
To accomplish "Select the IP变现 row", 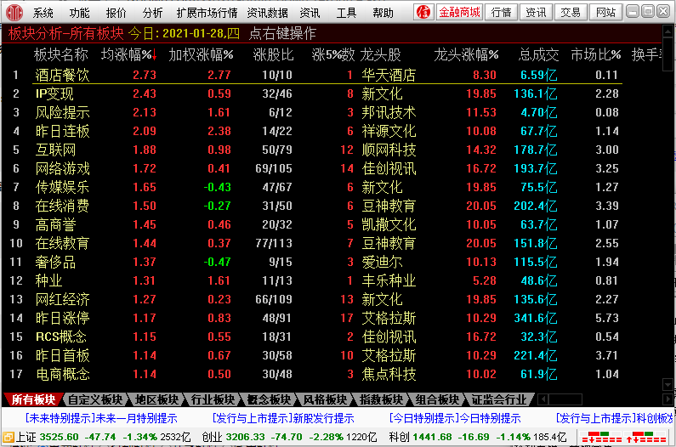I will (315, 93).
